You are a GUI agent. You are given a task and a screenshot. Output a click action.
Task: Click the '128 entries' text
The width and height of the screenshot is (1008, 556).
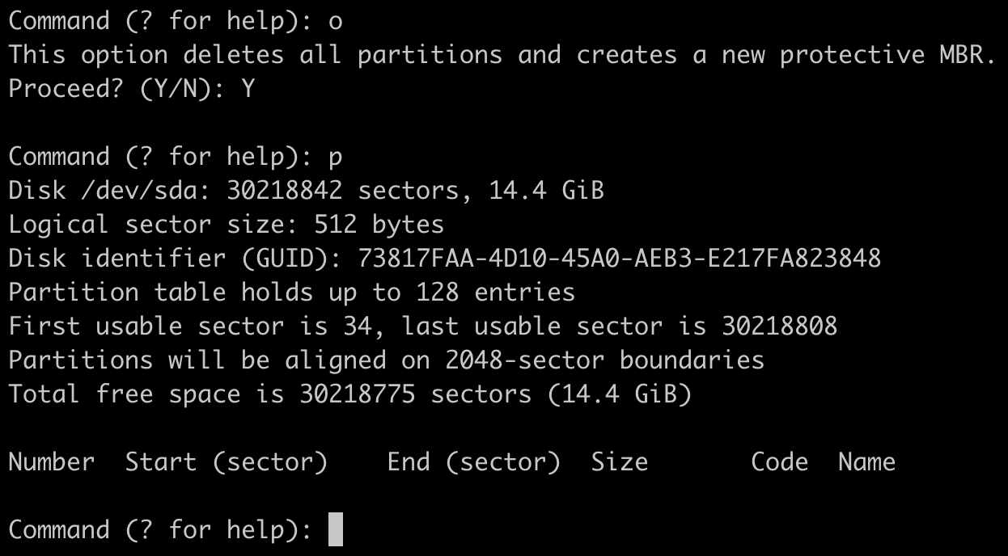coord(495,293)
